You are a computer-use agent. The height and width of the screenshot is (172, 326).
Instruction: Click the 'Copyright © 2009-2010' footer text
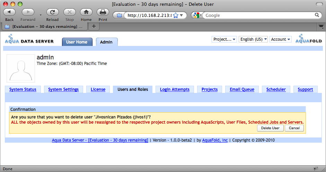[x=254, y=140]
